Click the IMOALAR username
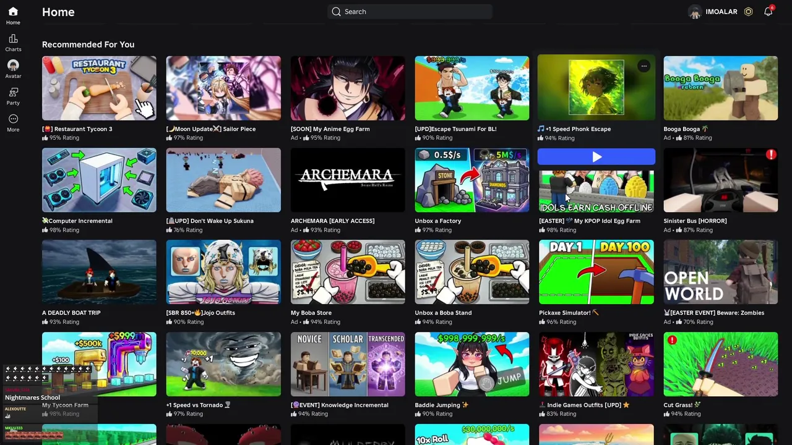 point(721,11)
